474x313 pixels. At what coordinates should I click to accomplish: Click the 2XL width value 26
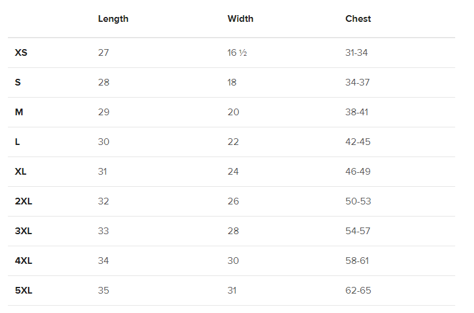tap(233, 201)
